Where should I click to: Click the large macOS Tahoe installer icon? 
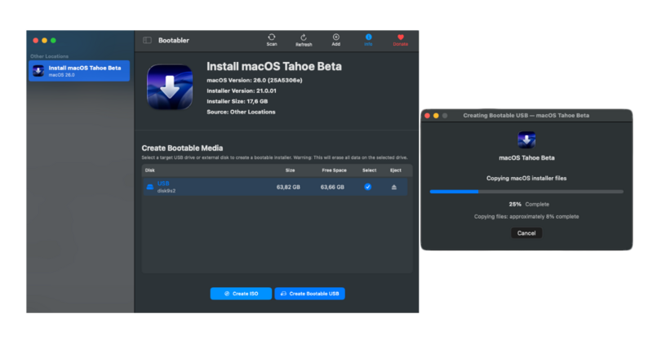pyautogui.click(x=170, y=87)
